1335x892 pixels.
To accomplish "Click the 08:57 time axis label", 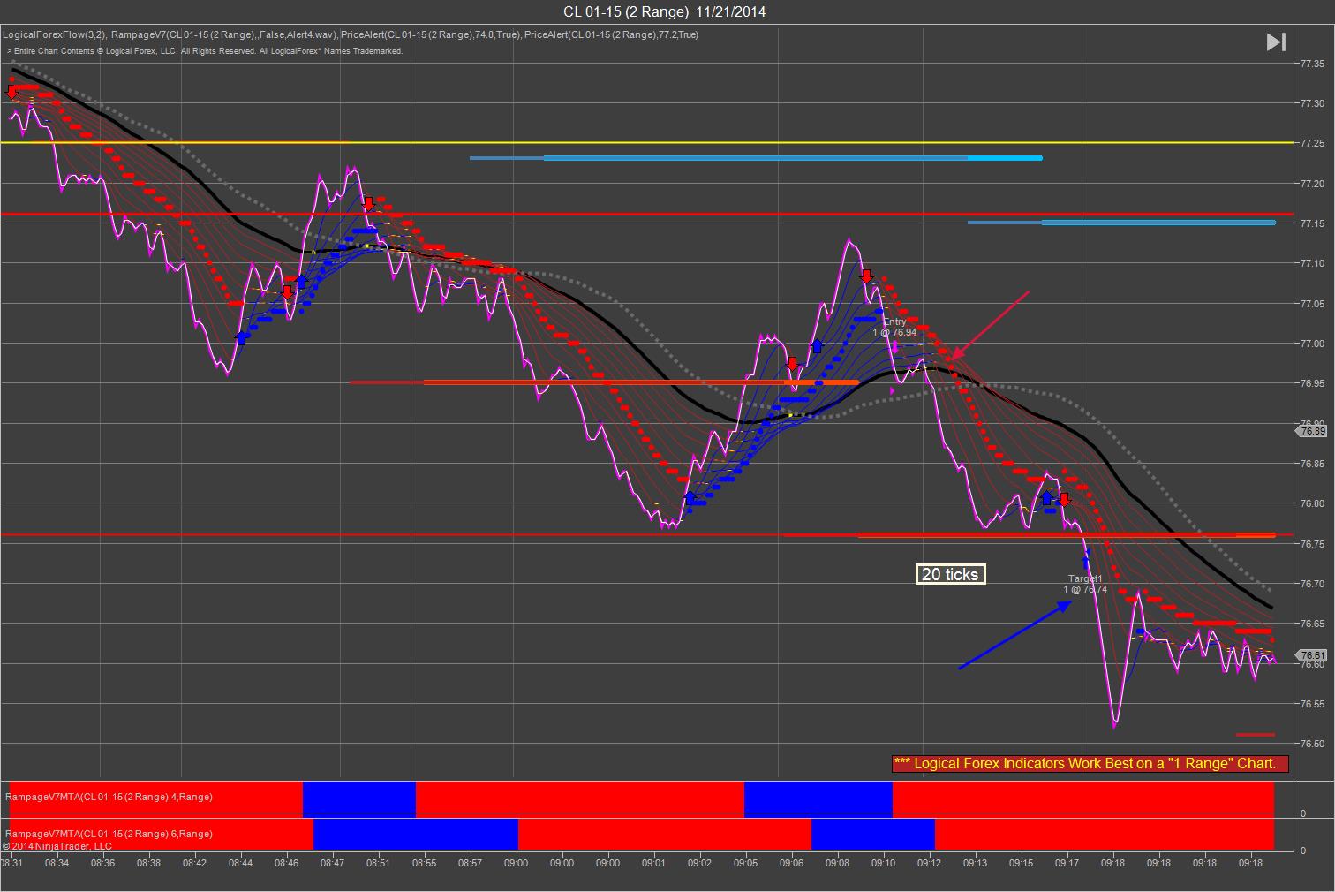I will pos(471,863).
